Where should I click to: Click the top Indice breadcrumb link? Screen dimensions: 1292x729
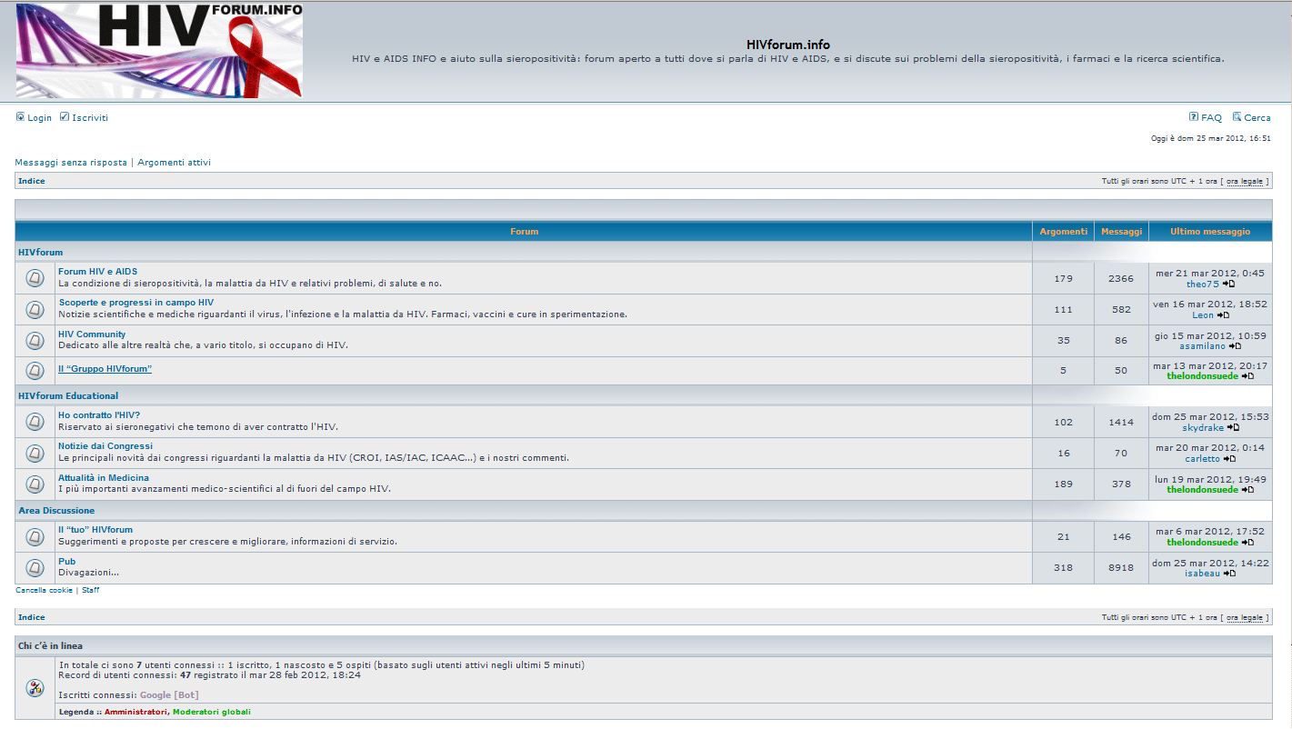[32, 182]
